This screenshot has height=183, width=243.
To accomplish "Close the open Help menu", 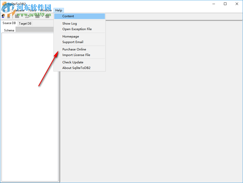I will point(59,10).
